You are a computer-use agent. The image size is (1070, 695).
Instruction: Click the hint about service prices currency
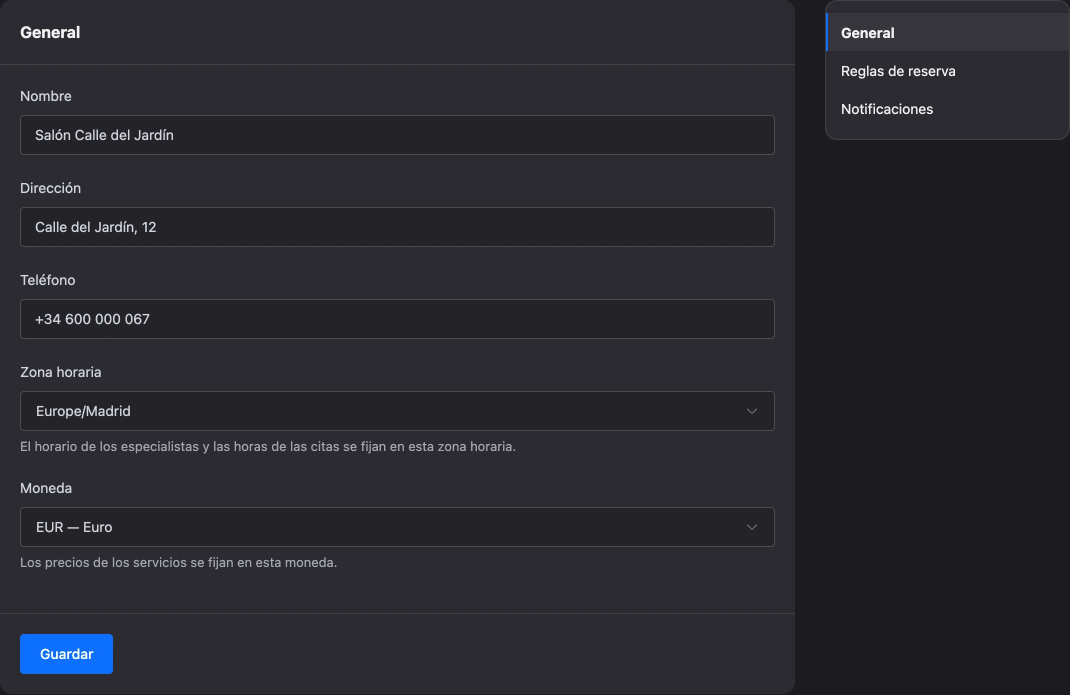coord(178,562)
